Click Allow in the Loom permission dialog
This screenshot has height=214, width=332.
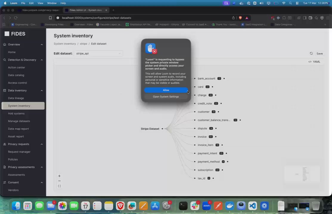click(x=166, y=90)
